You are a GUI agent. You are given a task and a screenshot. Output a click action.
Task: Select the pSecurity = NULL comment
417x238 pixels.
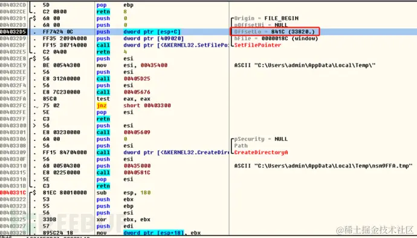coord(260,139)
